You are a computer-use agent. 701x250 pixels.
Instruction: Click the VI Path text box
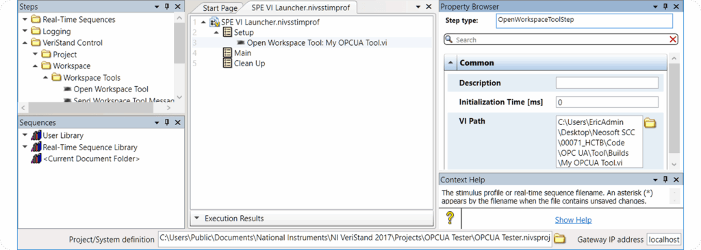600,142
